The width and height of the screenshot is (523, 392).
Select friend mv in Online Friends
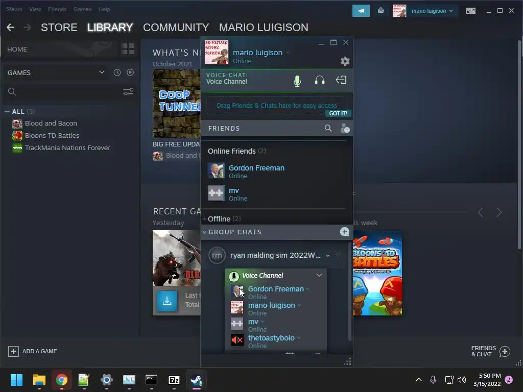[276, 193]
